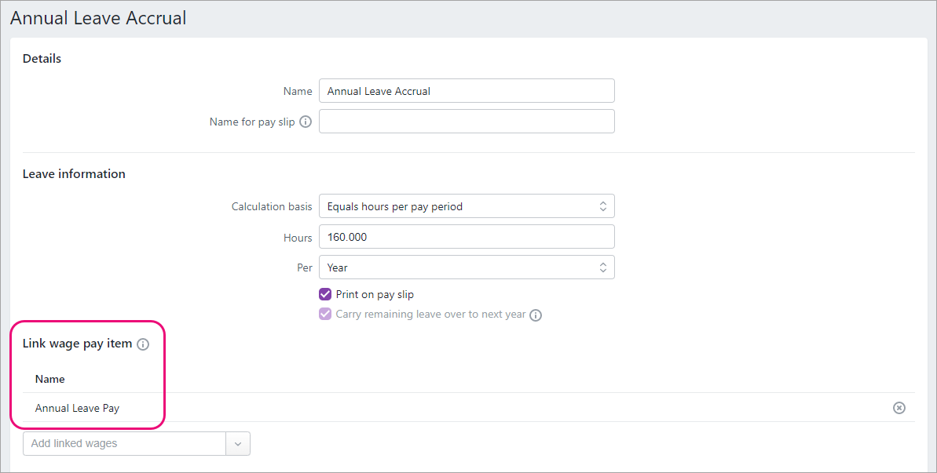This screenshot has width=937, height=473.
Task: Toggle the 'Carry remaining leave over to next year' checkbox
Action: 324,314
